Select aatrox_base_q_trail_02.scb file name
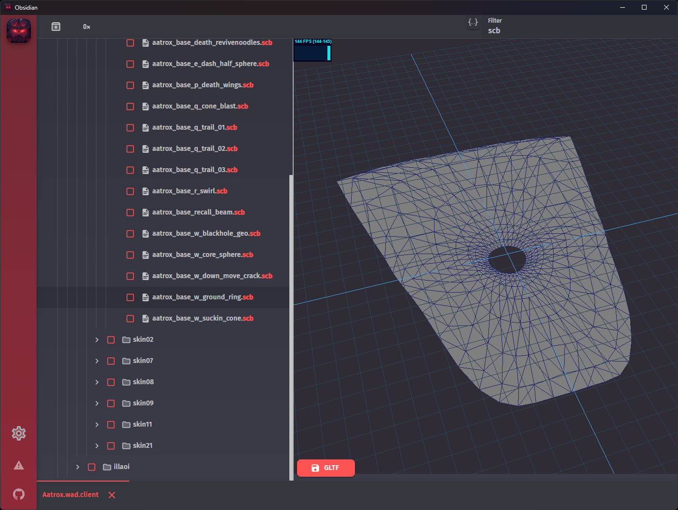This screenshot has height=510, width=678. (195, 148)
